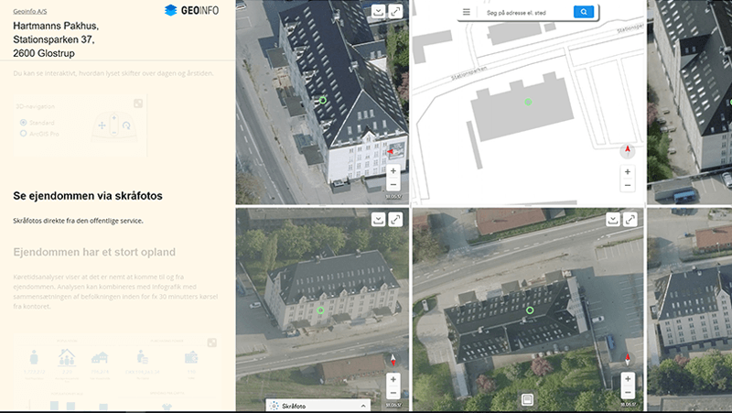The height and width of the screenshot is (413, 732).
Task: Enlarge the infographic panel via the expand icon
Action: [212, 342]
